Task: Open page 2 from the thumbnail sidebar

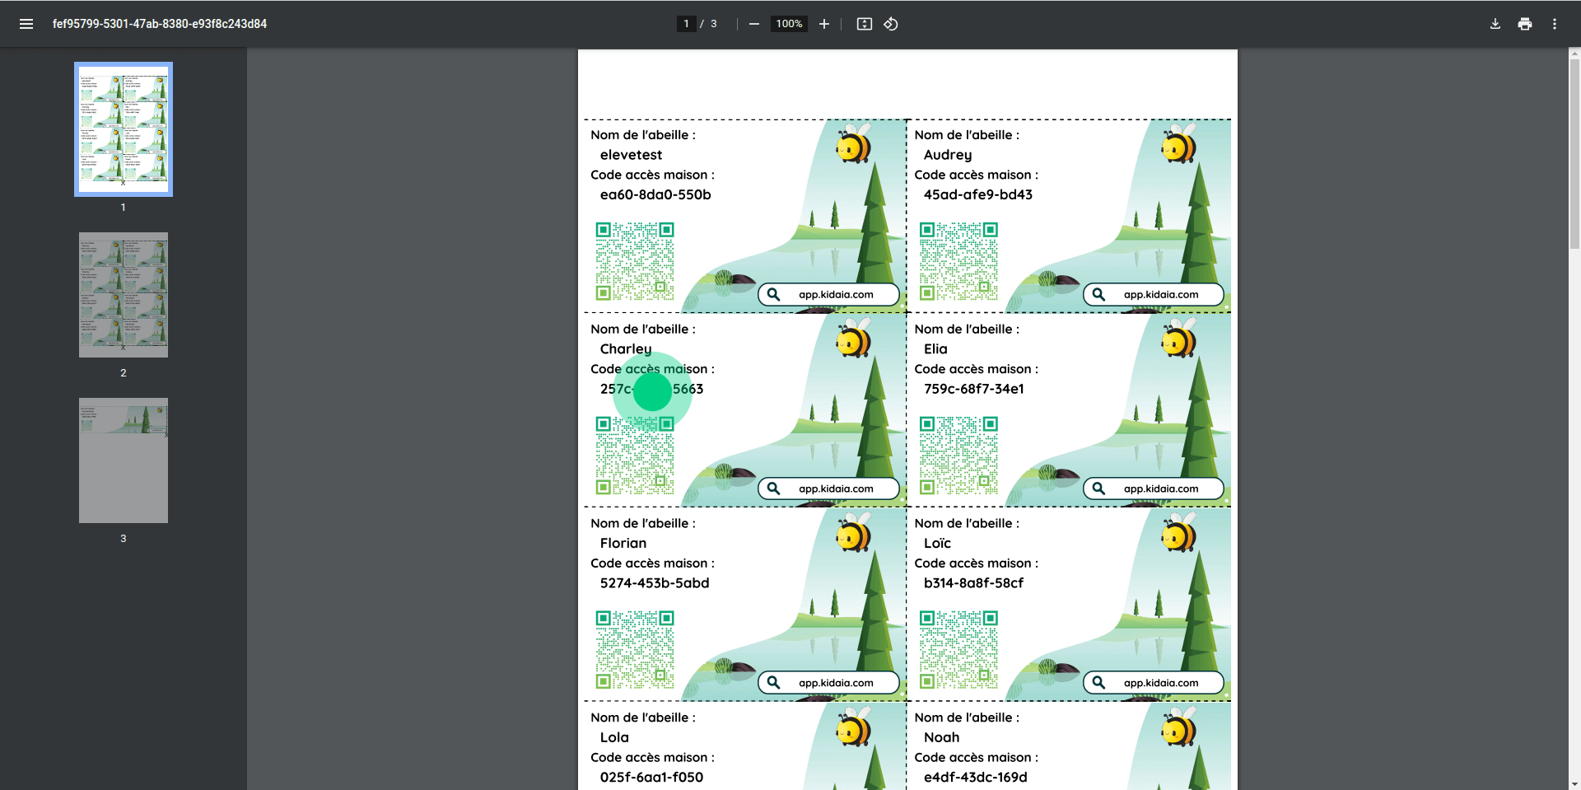Action: (x=123, y=294)
